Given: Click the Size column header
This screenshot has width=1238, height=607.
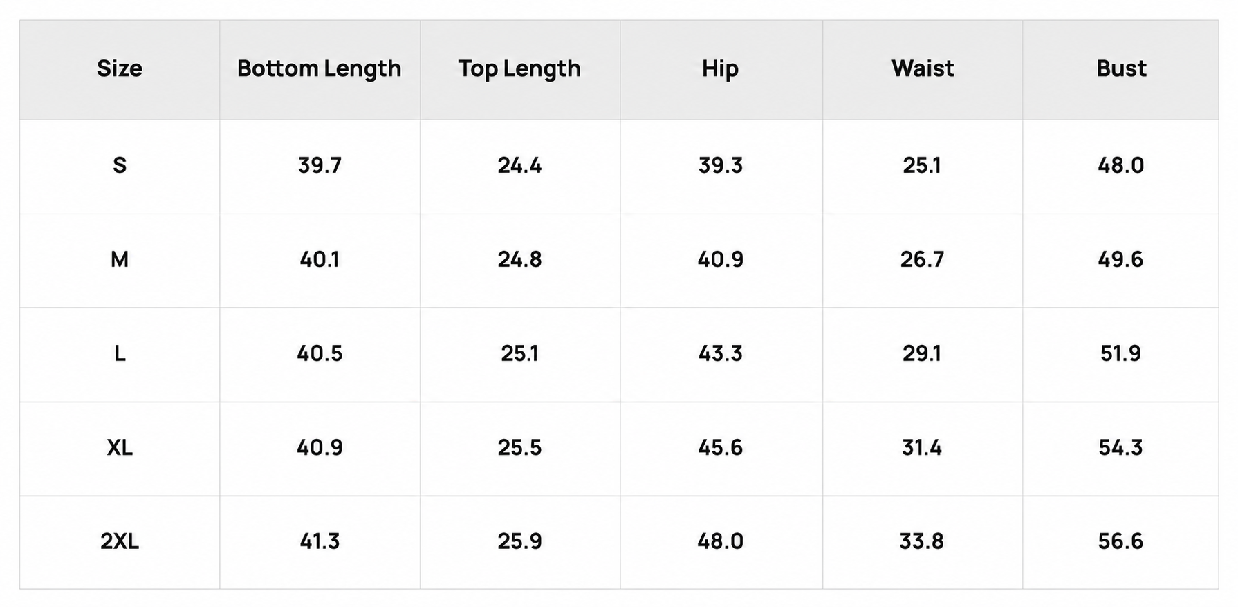Looking at the screenshot, I should tap(119, 68).
